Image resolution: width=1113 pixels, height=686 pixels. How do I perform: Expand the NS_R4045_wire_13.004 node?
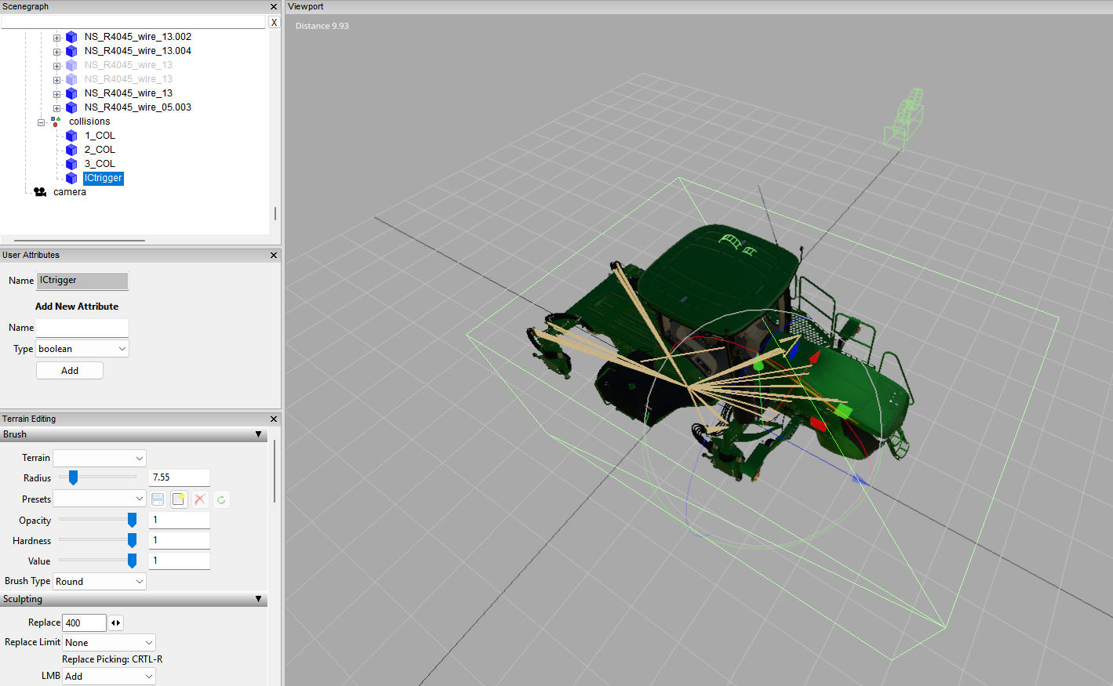click(x=56, y=52)
